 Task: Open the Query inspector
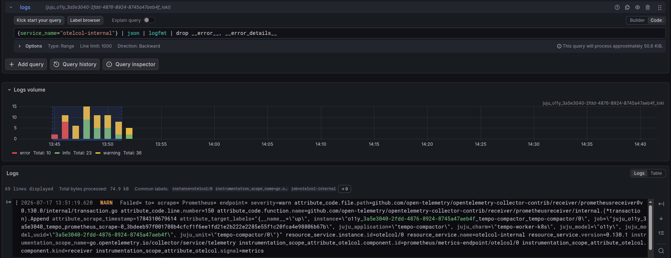(x=131, y=64)
